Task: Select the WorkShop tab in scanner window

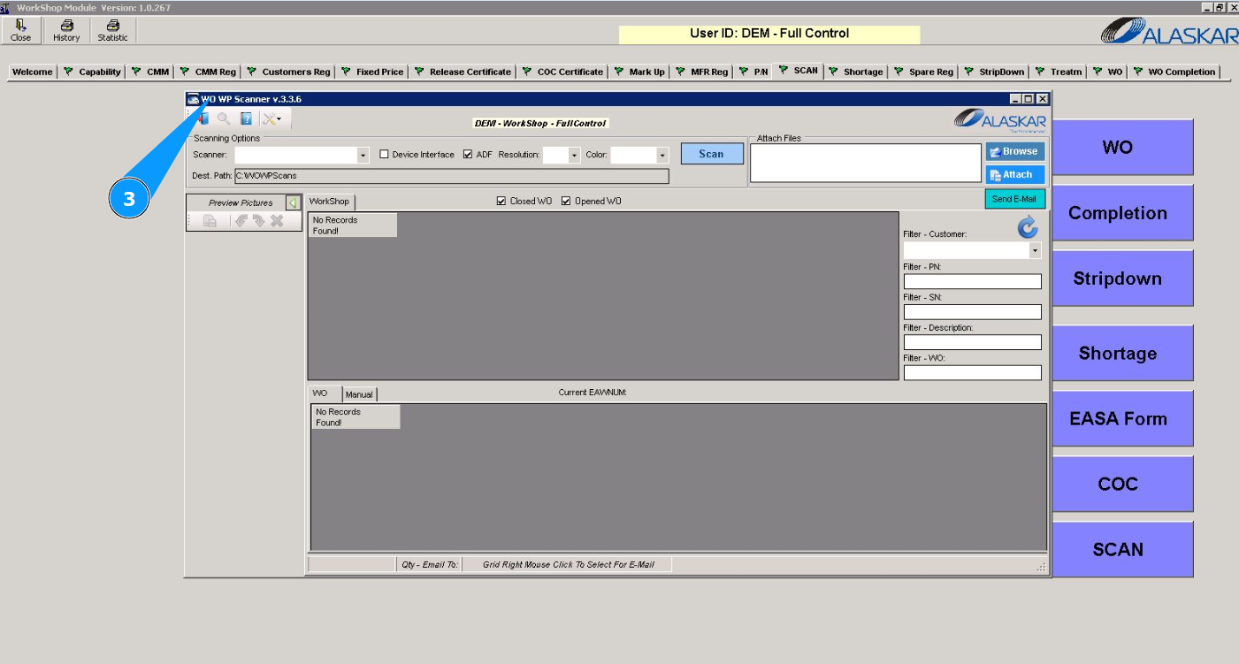Action: click(329, 202)
